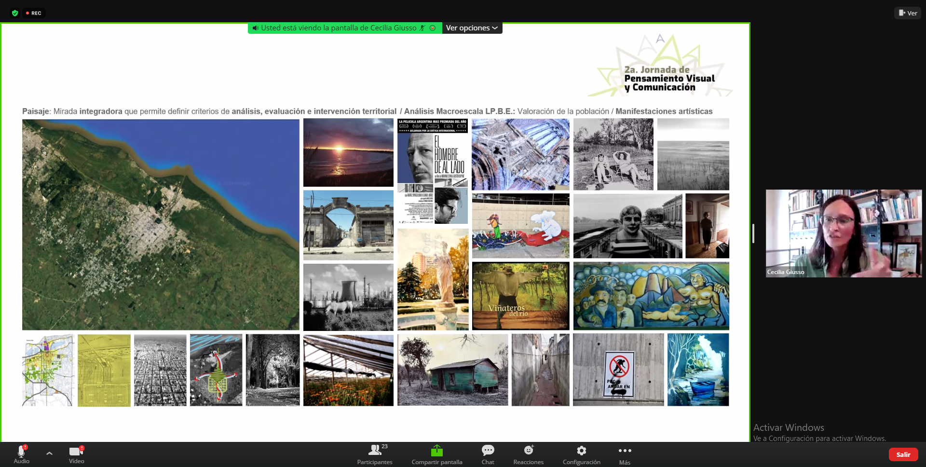
Task: Click slide heading starting 'Paisaje: Mirada integradora'
Action: 368,111
